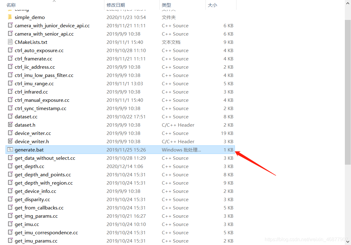
Task: Click the ctrl_sync_timestamp.cc file icon
Action: (x=10, y=108)
